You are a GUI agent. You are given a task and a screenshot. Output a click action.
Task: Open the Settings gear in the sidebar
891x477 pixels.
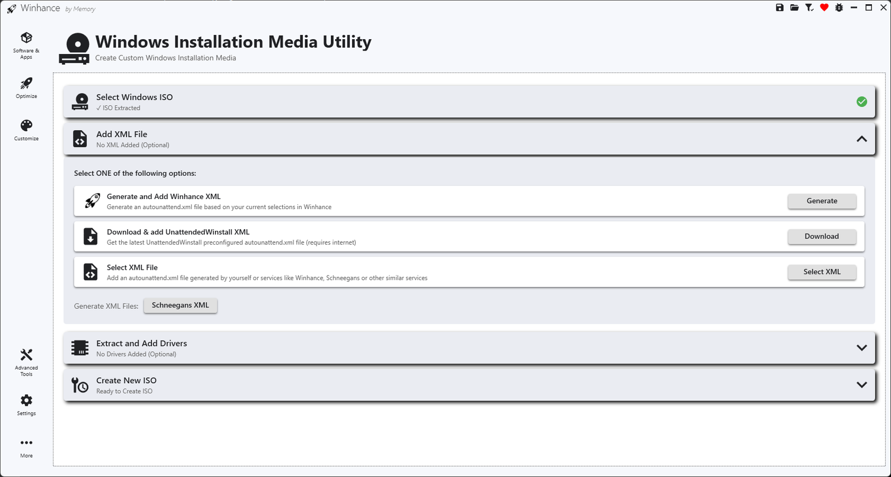(x=26, y=405)
